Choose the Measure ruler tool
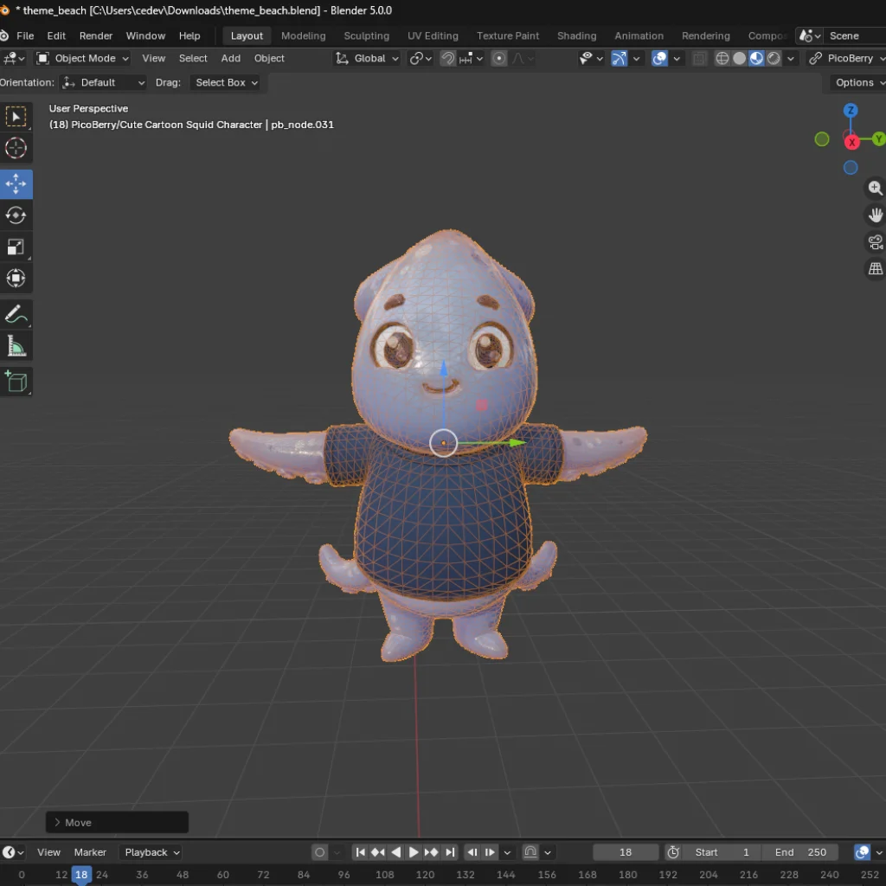Viewport: 886px width, 886px height. coord(16,346)
